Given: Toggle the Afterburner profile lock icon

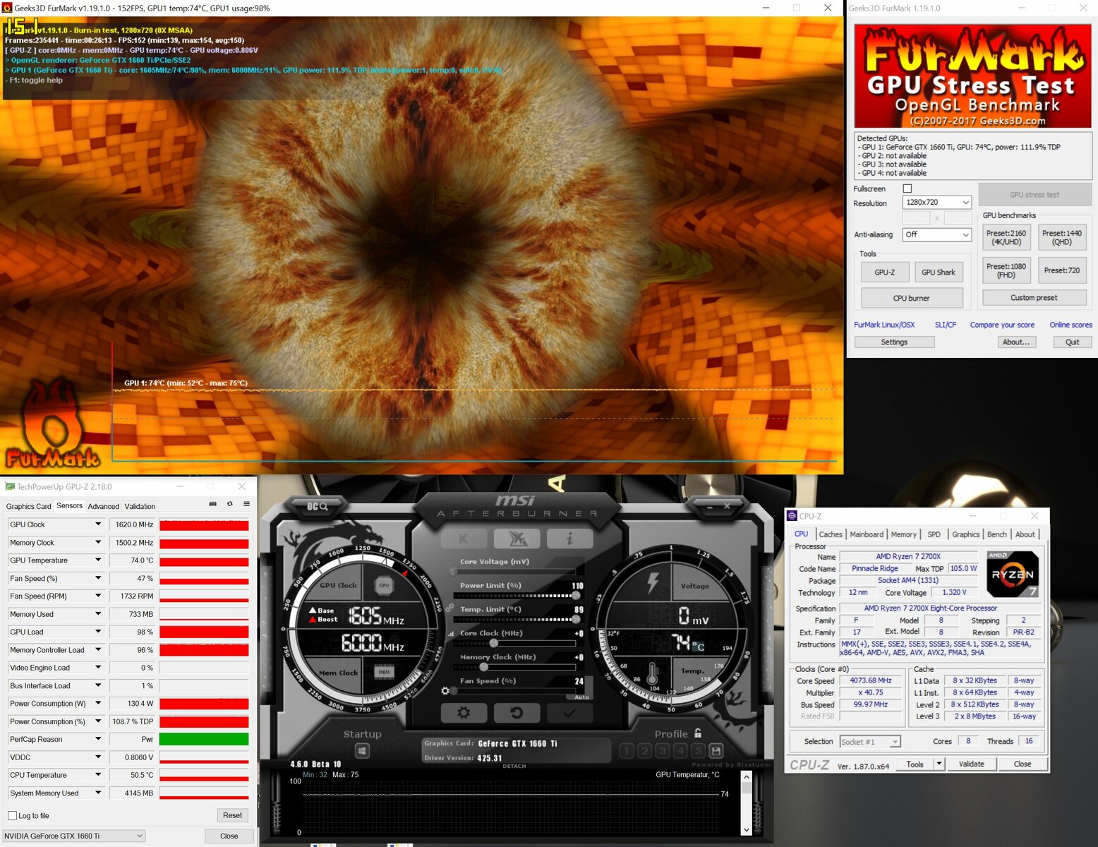Looking at the screenshot, I should pyautogui.click(x=698, y=733).
